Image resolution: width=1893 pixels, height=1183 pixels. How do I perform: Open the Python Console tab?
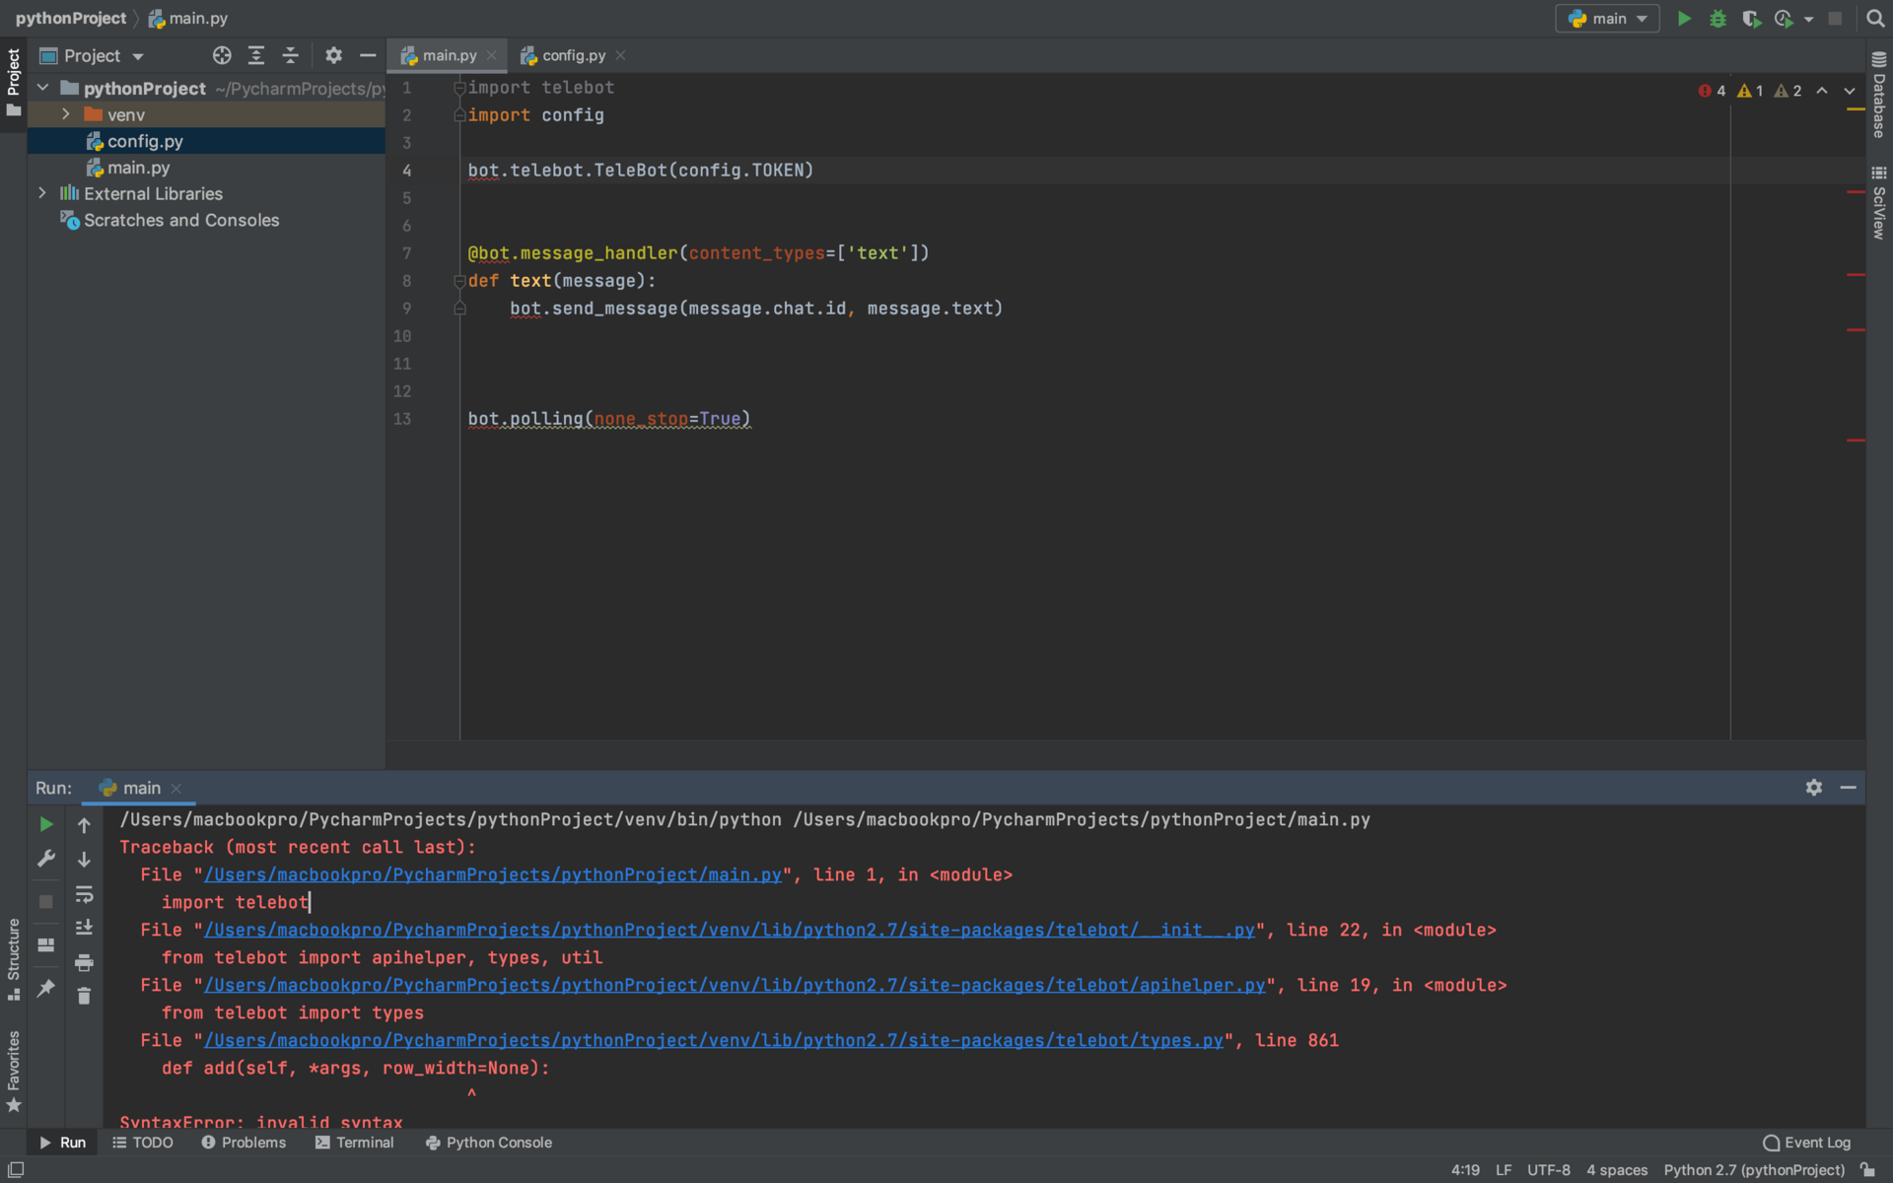click(x=489, y=1143)
